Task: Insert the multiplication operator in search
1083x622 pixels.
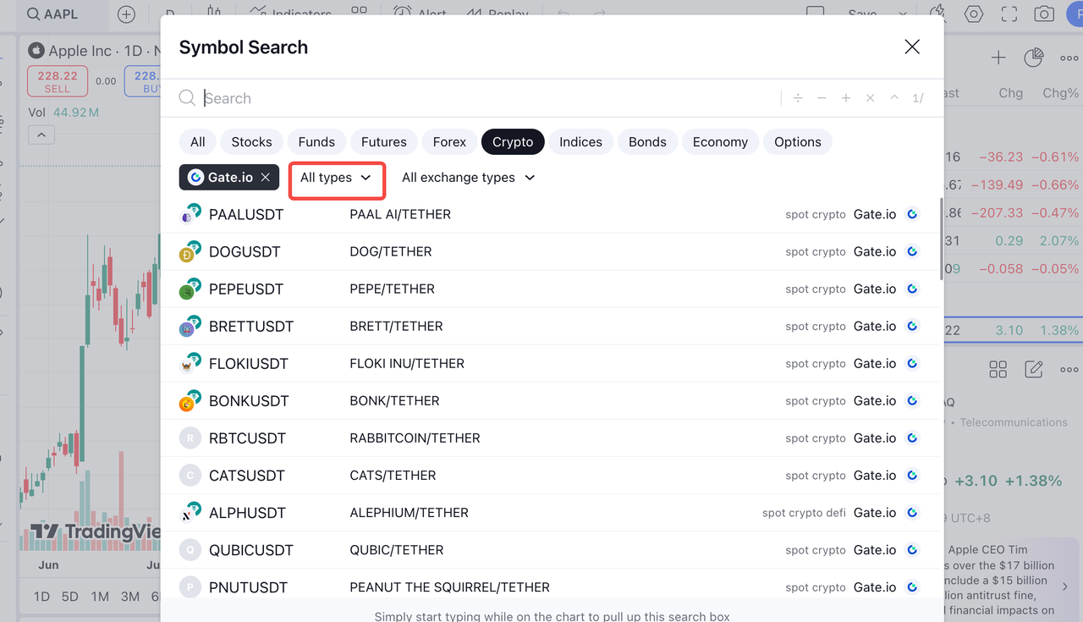Action: coord(870,98)
